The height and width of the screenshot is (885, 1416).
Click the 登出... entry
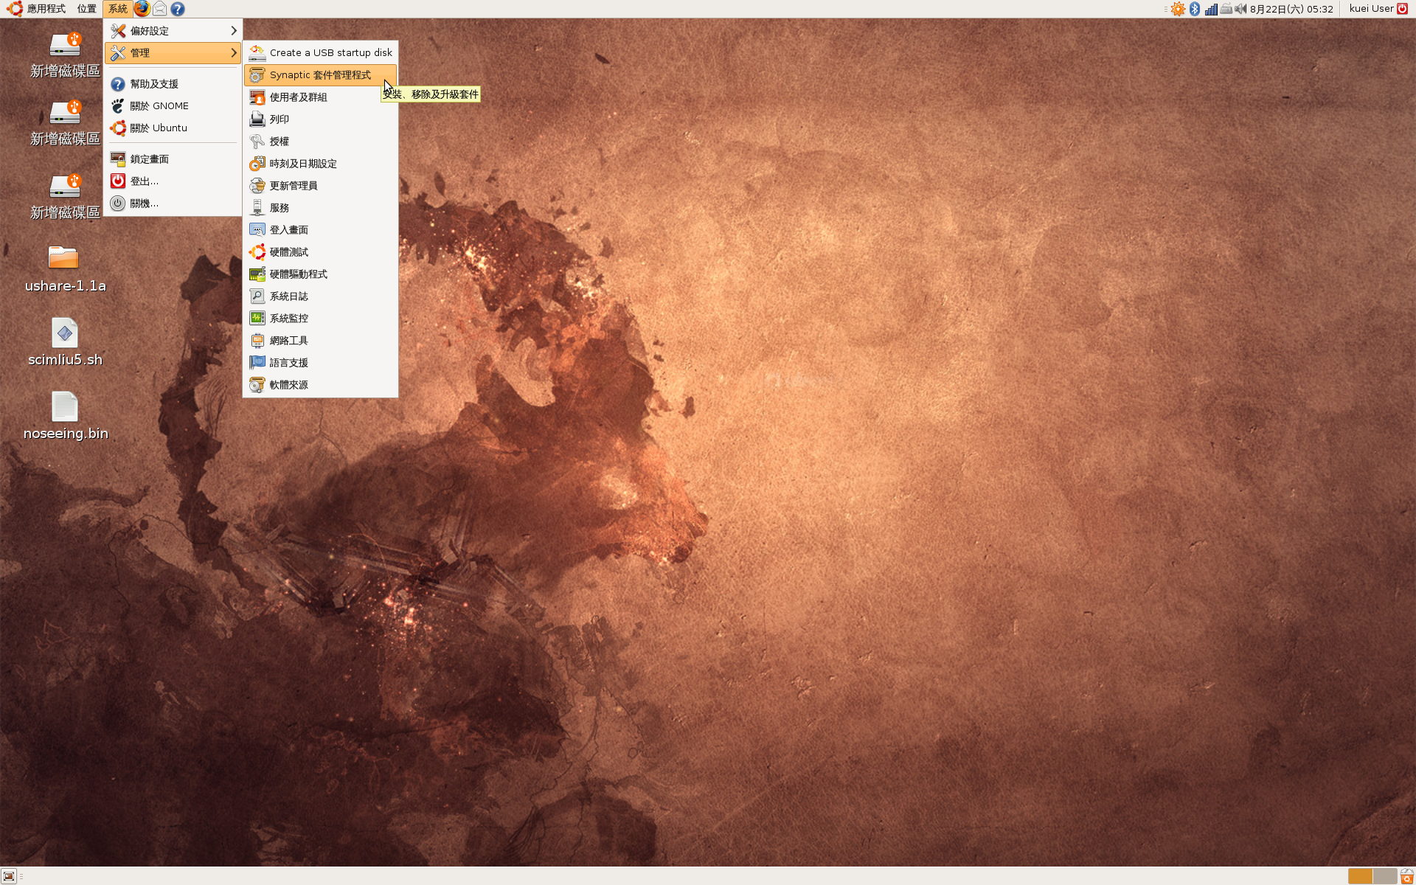click(x=144, y=181)
